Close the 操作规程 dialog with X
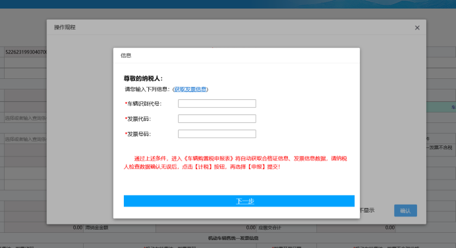The image size is (456, 248). [x=417, y=28]
